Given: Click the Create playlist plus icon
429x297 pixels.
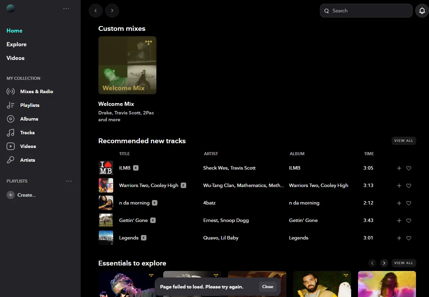Looking at the screenshot, I should [x=11, y=195].
